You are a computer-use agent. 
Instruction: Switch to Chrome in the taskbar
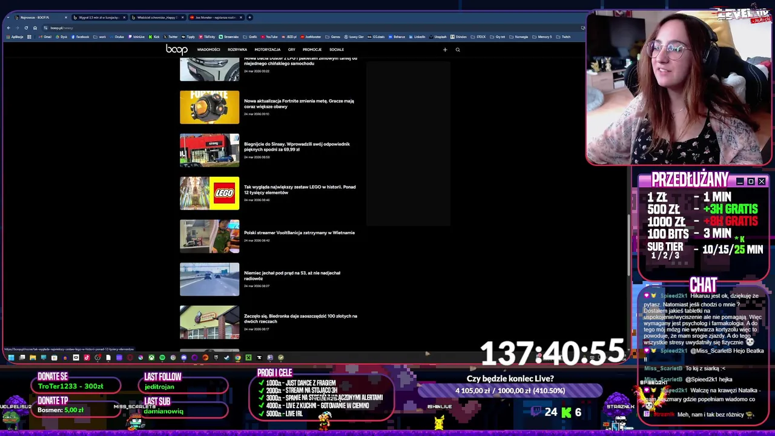[x=237, y=357]
